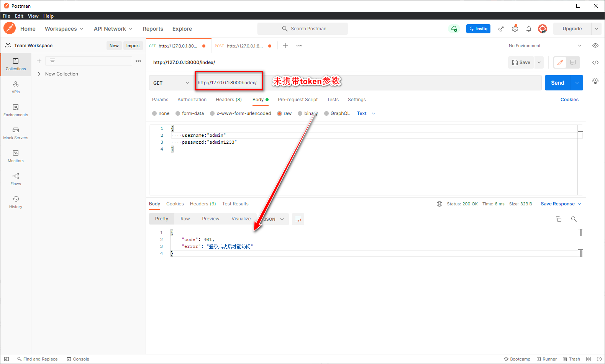Open the Save Response dropdown
The image size is (605, 364).
point(561,204)
